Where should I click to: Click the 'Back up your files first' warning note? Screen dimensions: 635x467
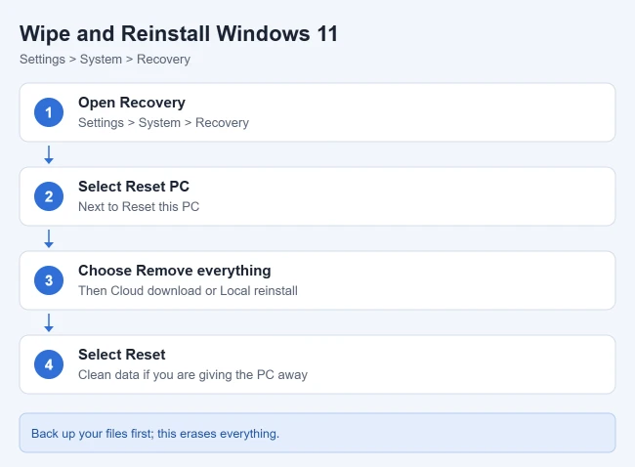point(317,433)
